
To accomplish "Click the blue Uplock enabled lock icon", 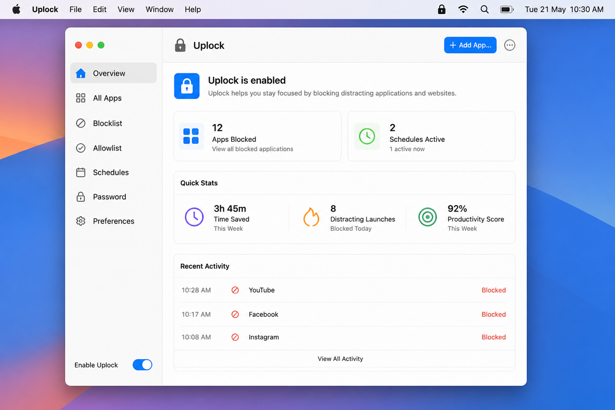I will pyautogui.click(x=187, y=86).
